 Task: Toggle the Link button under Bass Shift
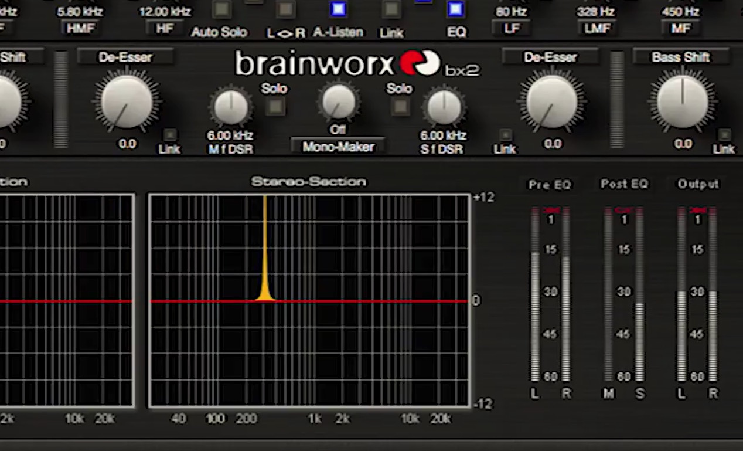[724, 135]
